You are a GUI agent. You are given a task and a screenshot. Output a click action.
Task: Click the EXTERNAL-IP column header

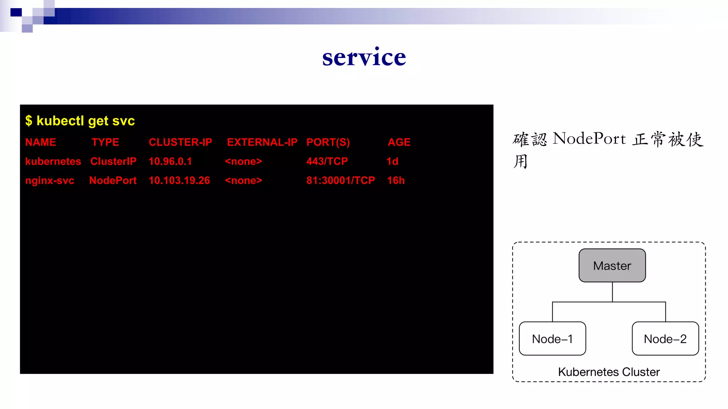tap(262, 142)
